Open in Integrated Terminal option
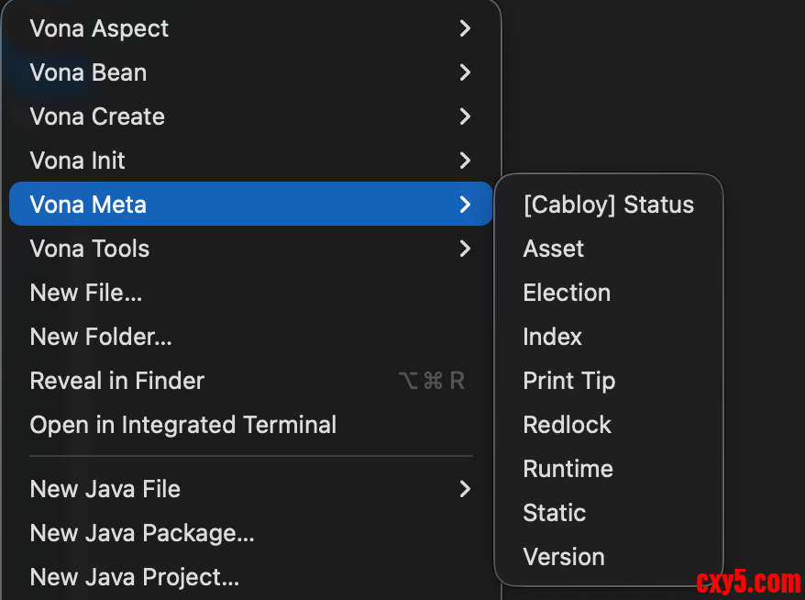 [183, 425]
